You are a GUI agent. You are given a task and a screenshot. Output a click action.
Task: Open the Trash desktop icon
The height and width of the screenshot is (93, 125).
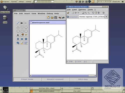5,19
